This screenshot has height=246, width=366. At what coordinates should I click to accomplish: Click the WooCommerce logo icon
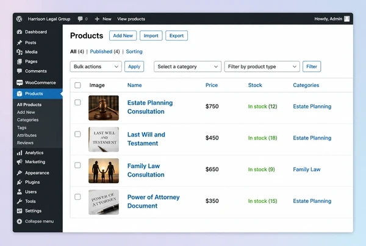click(x=20, y=82)
